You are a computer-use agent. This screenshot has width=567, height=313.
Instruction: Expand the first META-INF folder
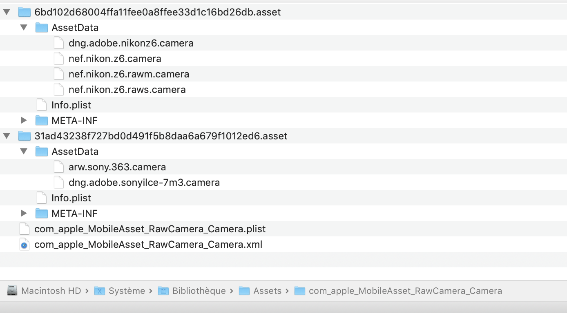[x=24, y=121]
